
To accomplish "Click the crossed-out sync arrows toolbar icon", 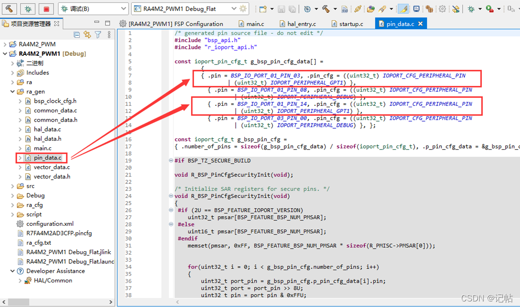I will tap(456, 9).
